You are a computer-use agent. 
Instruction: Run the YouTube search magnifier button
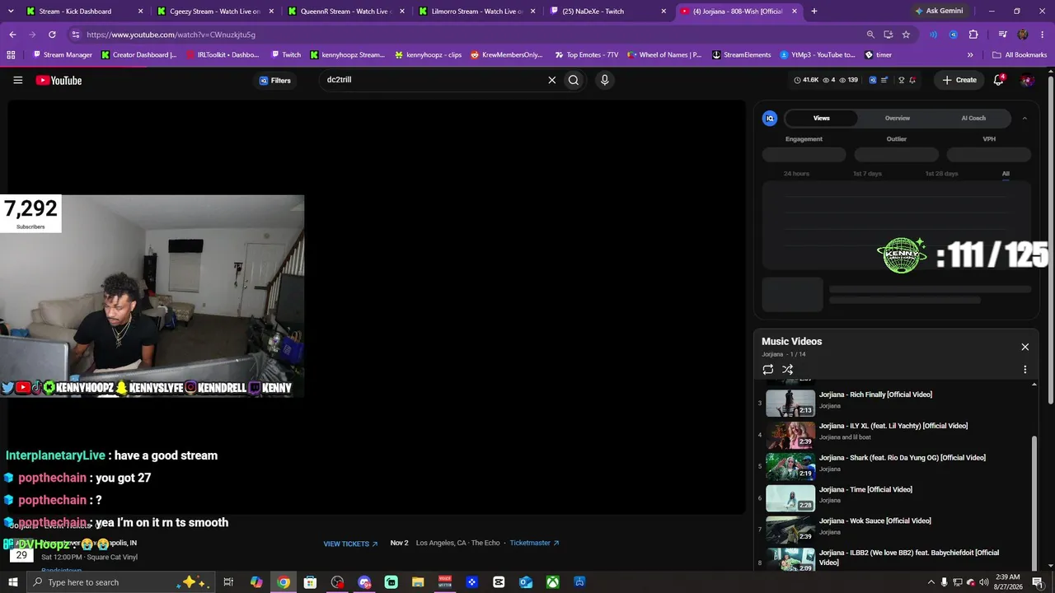(x=574, y=80)
